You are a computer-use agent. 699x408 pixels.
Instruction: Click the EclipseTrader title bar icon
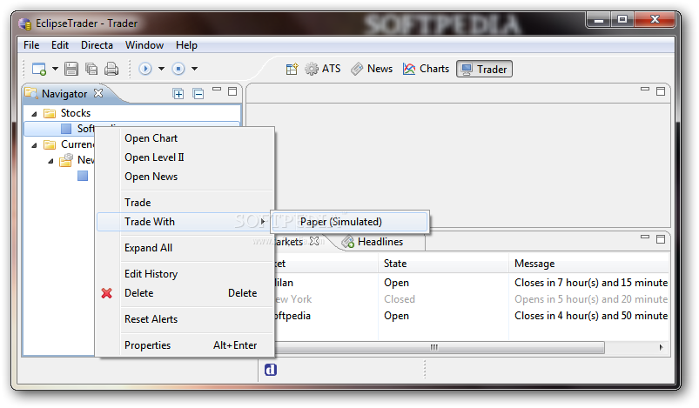[25, 23]
